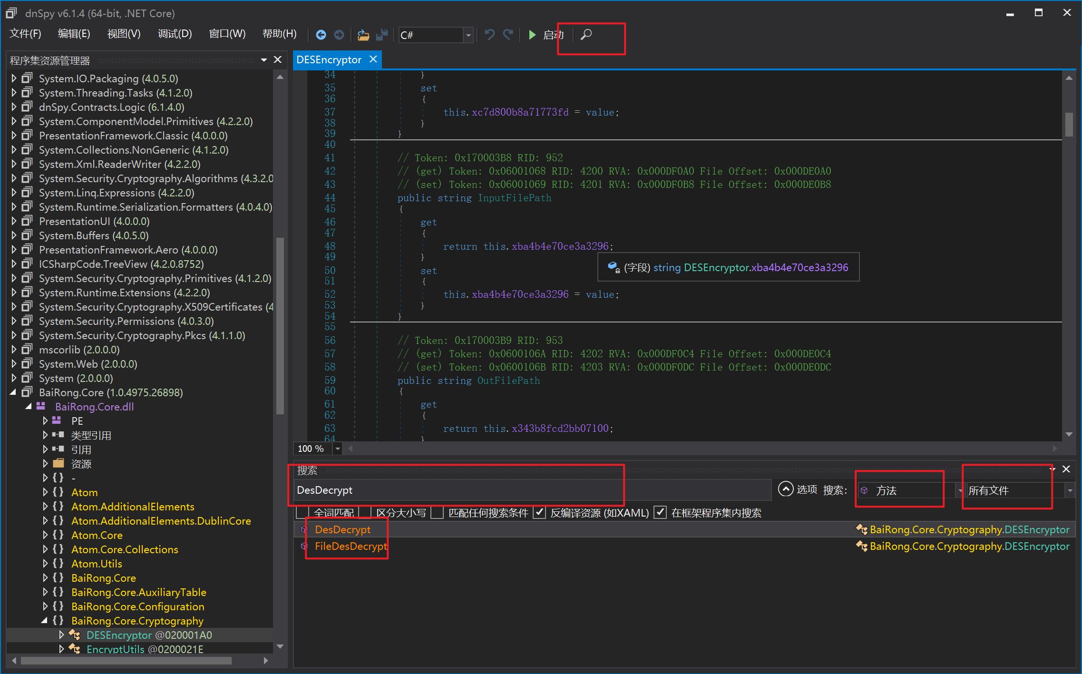This screenshot has height=674, width=1082.
Task: Collapse the BaiRong.Core (1.0.4975.26898) assembly
Action: [13, 392]
